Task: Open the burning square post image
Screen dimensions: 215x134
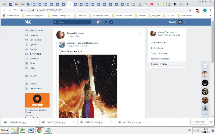Action: click(88, 86)
